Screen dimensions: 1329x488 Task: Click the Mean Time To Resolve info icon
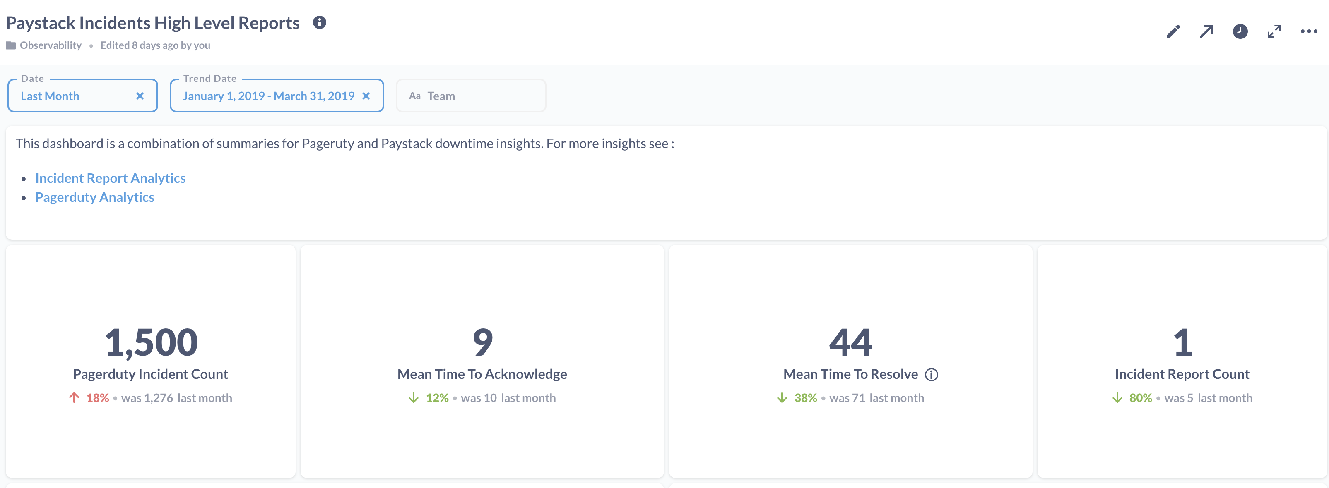931,375
